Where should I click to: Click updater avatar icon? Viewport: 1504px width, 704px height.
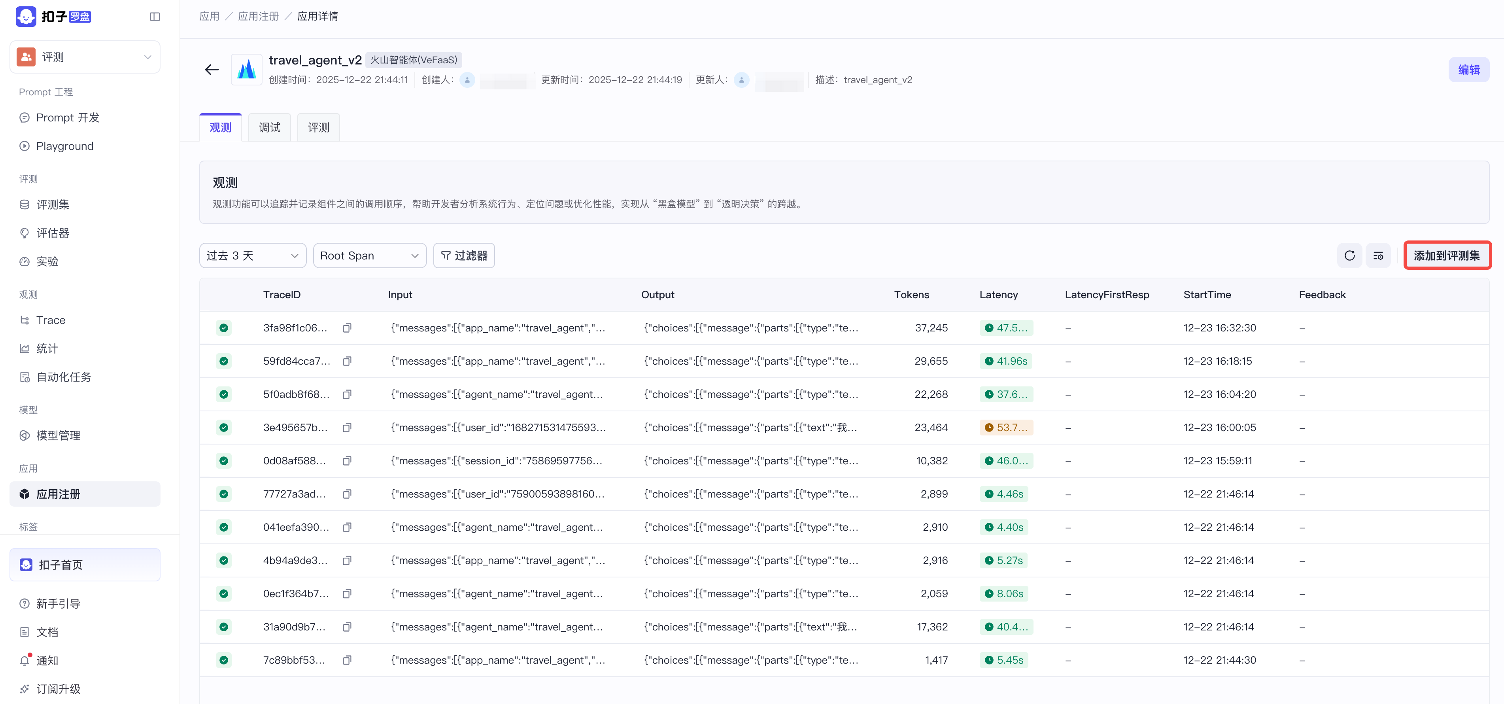pyautogui.click(x=741, y=80)
